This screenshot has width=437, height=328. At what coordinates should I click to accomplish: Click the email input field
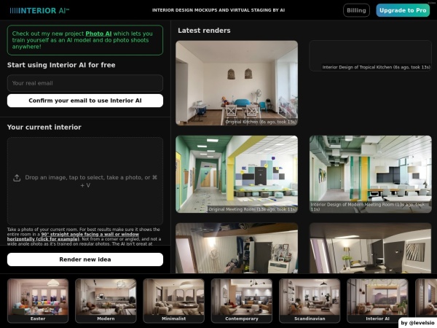point(85,83)
